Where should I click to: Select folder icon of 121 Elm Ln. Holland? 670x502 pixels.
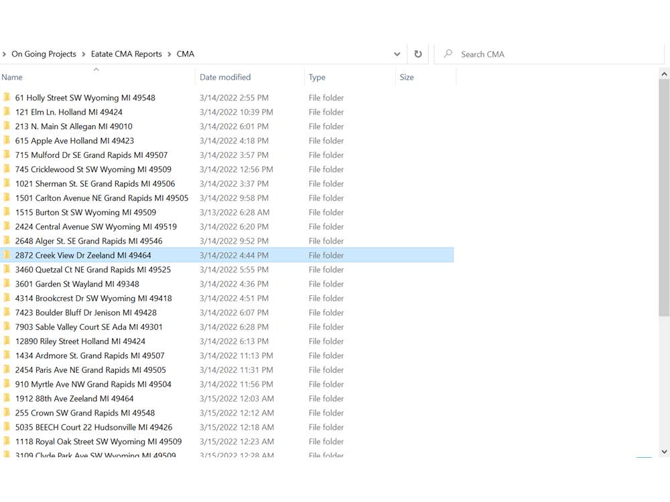[x=7, y=112]
